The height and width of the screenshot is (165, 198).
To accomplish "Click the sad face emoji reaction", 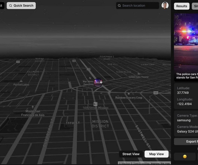I will [185, 156].
